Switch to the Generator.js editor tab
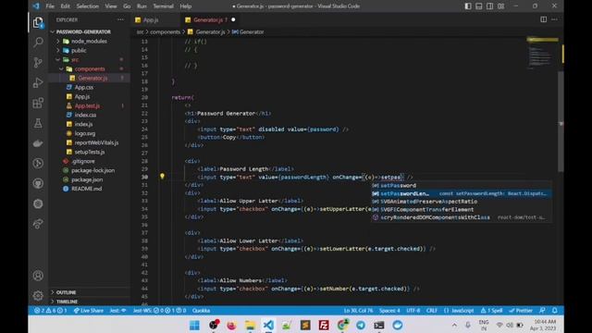Image resolution: width=592 pixels, height=333 pixels. tap(210, 19)
